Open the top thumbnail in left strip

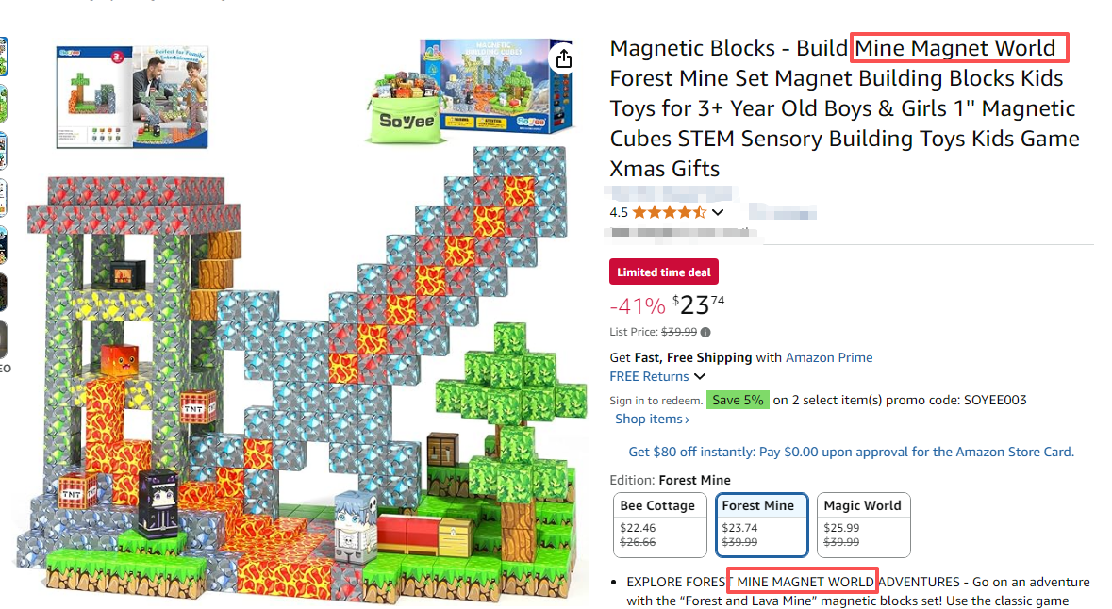[x=3, y=56]
